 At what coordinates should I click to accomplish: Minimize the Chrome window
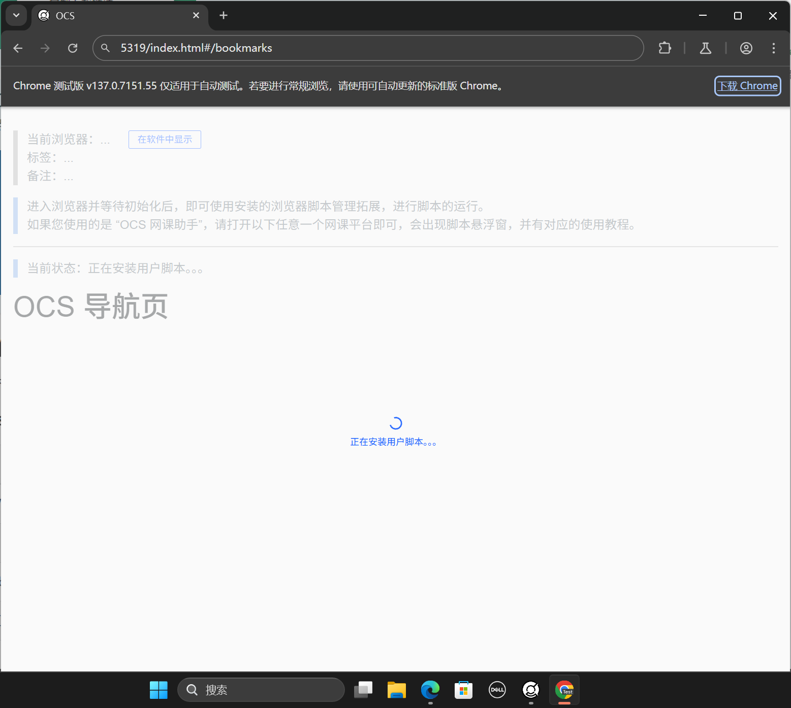click(x=703, y=16)
